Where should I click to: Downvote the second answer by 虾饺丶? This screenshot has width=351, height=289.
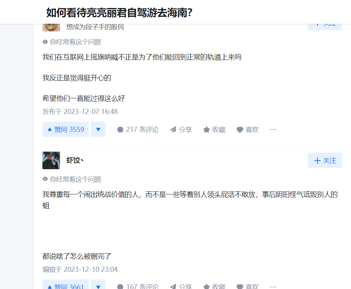(x=98, y=285)
